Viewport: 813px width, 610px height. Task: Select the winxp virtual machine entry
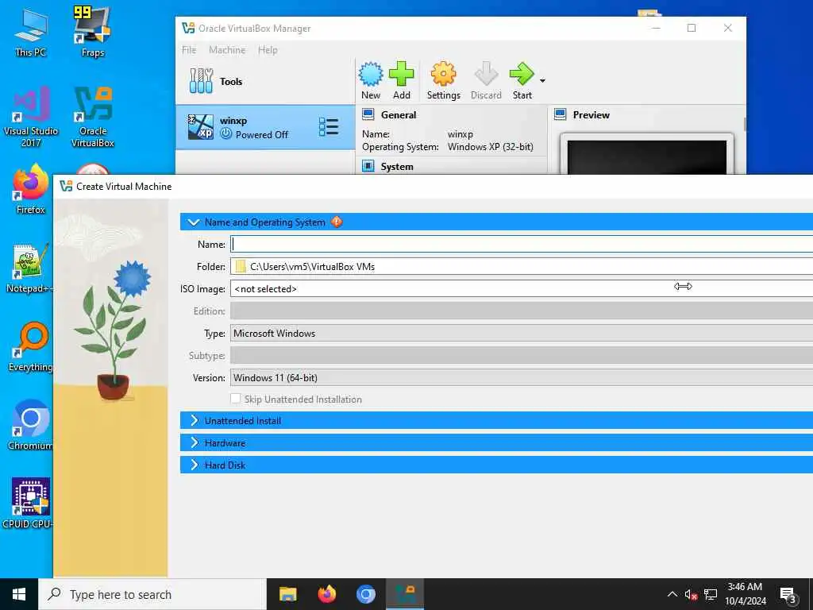[x=265, y=127]
